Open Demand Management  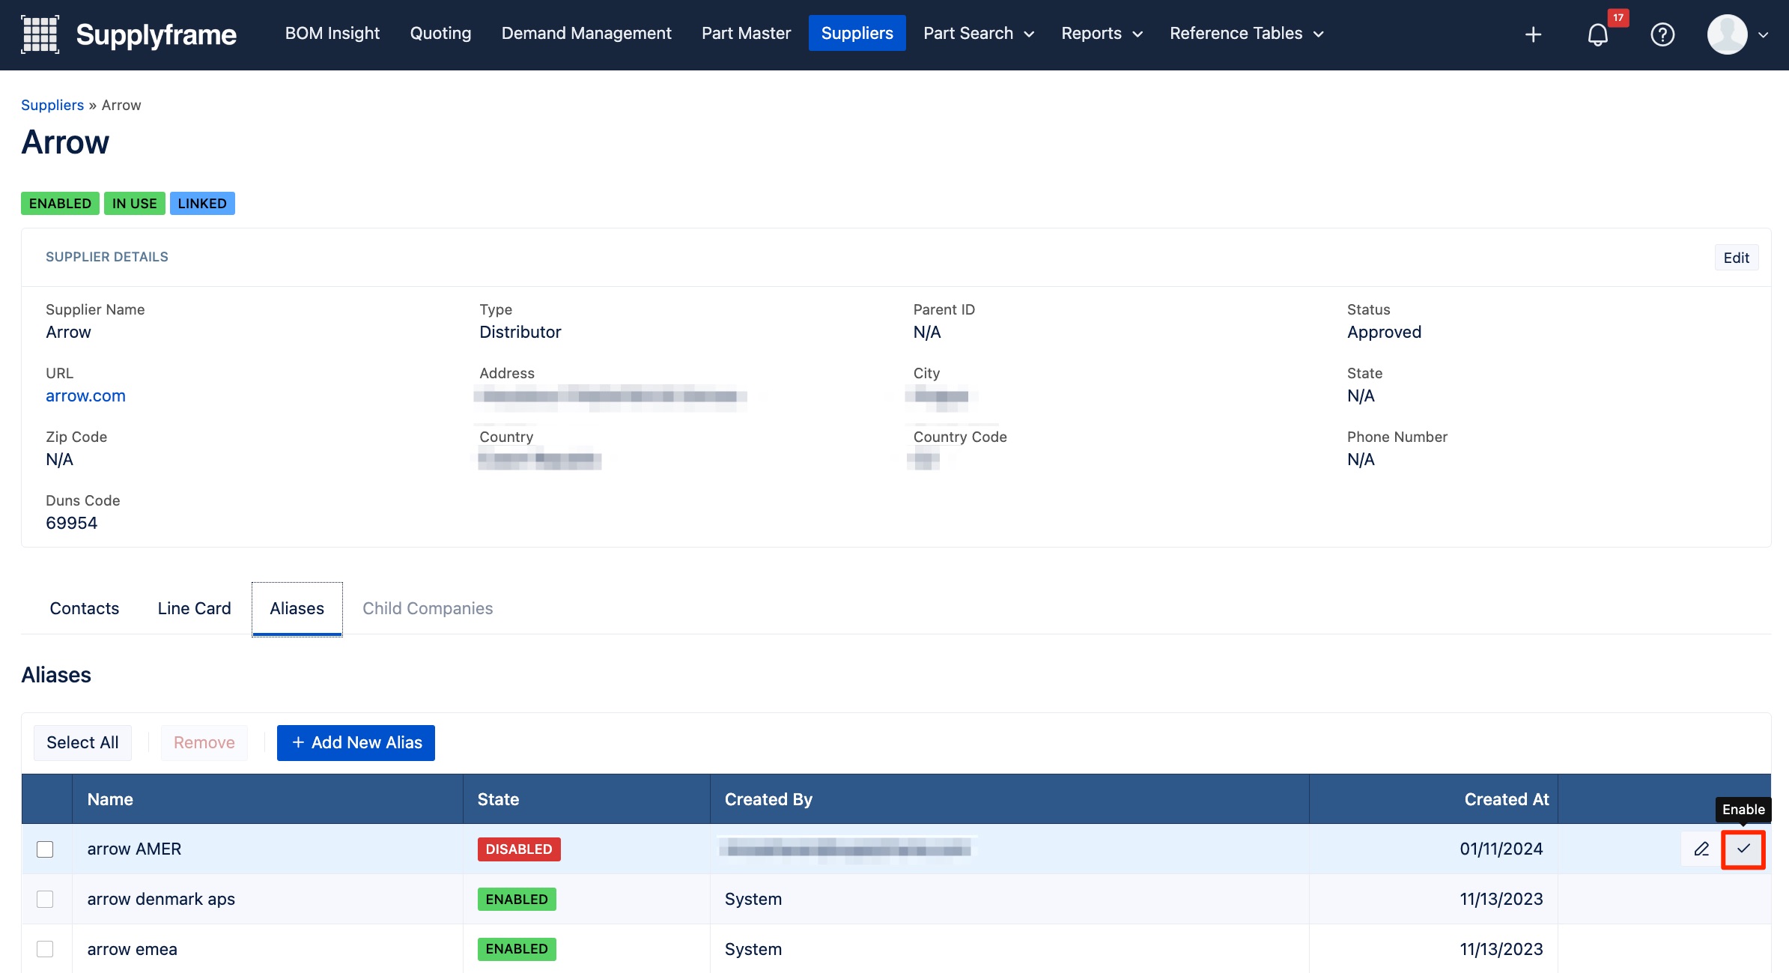[x=586, y=33]
